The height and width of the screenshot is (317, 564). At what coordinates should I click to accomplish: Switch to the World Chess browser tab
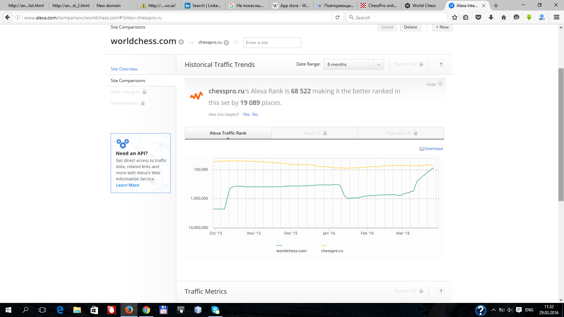[x=423, y=6]
